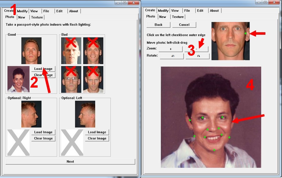Open the File tab in right window
The width and height of the screenshot is (282, 178).
pyautogui.click(x=187, y=11)
